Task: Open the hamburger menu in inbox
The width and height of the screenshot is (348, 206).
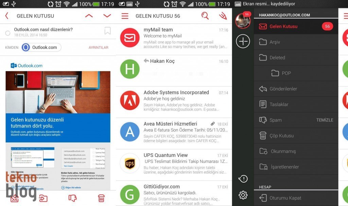Action: click(125, 16)
